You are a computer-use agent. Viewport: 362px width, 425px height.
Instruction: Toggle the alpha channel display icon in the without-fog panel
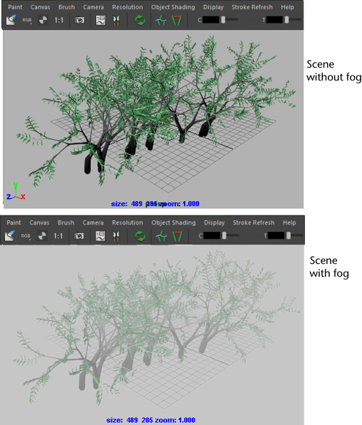43,20
